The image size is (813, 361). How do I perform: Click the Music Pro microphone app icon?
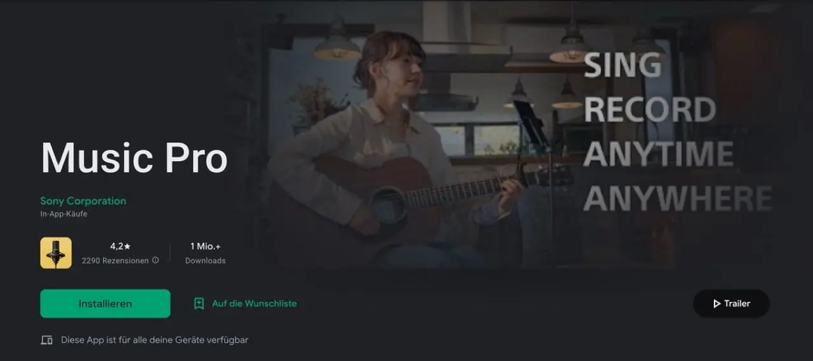56,253
